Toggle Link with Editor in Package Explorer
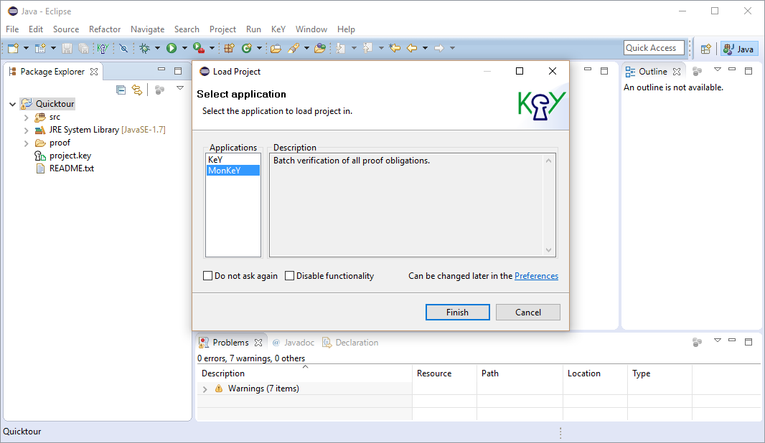The image size is (765, 443). point(137,90)
